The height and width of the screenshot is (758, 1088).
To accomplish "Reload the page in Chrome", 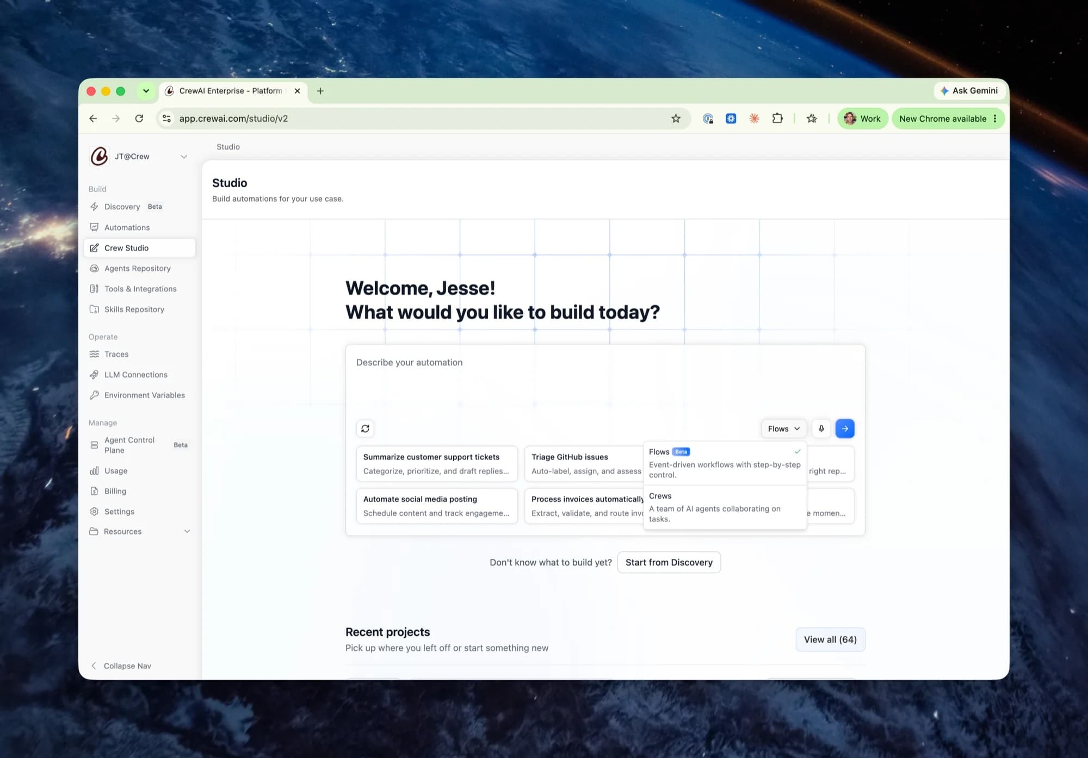I will (139, 119).
